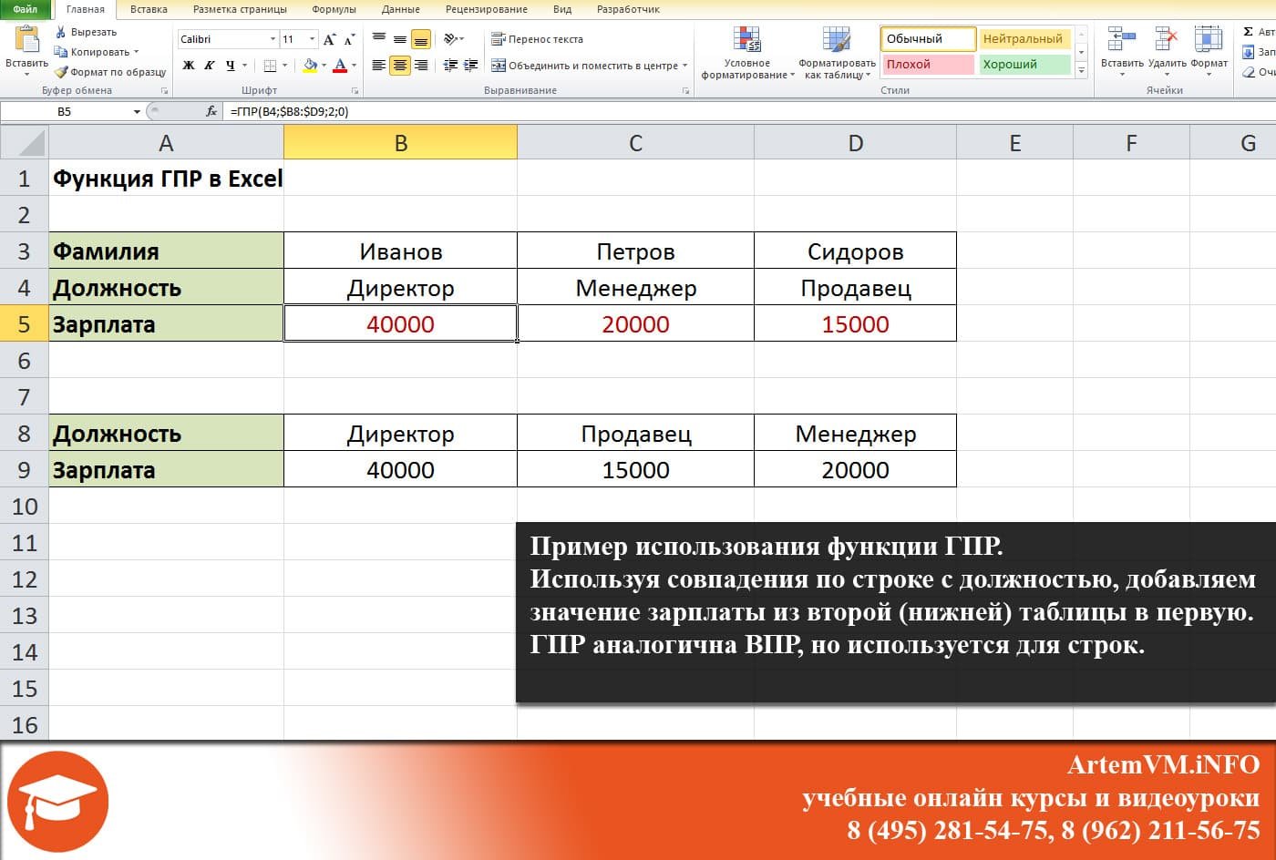Click the decrease indent icon
This screenshot has height=860, width=1276.
coord(450,66)
